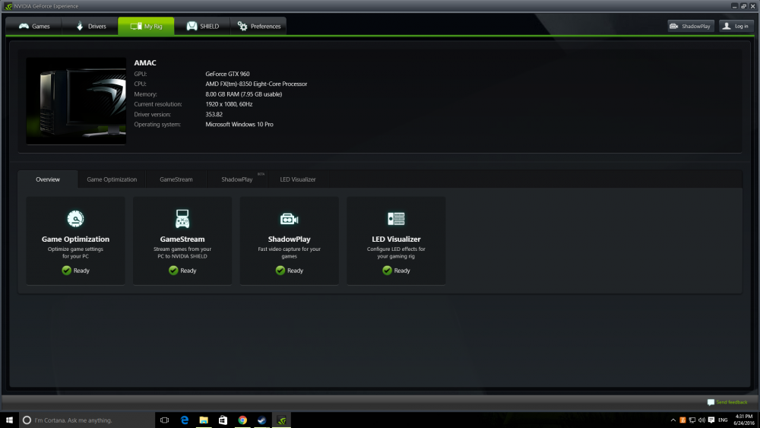Click the Send feedback speech bubble icon
Viewport: 760px width, 428px height.
click(x=711, y=402)
